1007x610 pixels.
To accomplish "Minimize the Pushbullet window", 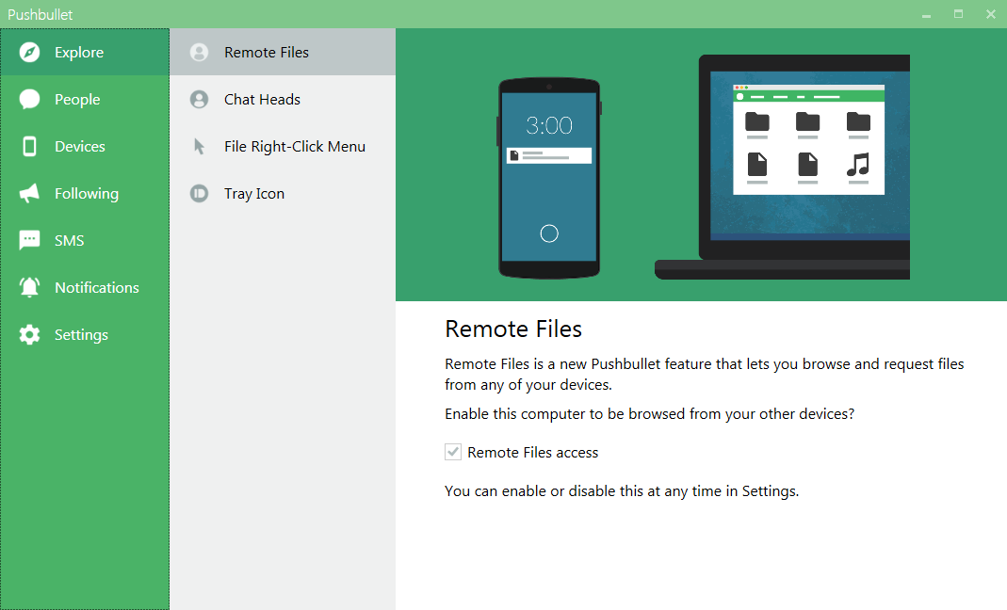I will [x=926, y=14].
